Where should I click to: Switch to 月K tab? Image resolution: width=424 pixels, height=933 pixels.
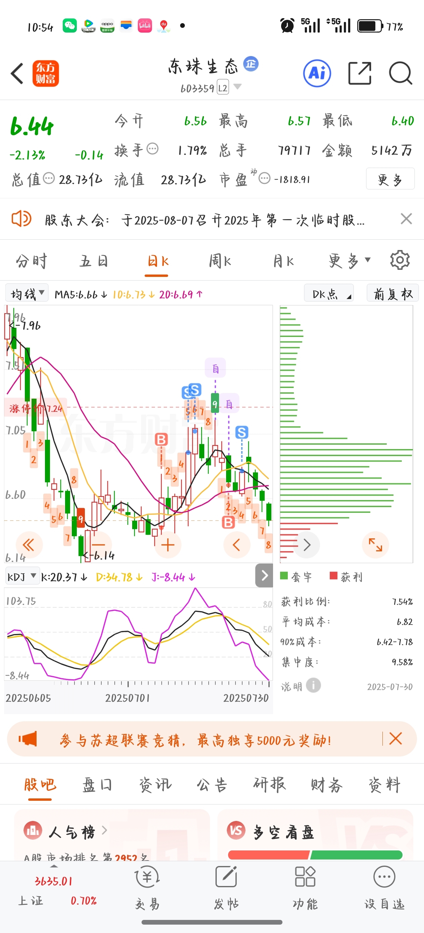283,260
